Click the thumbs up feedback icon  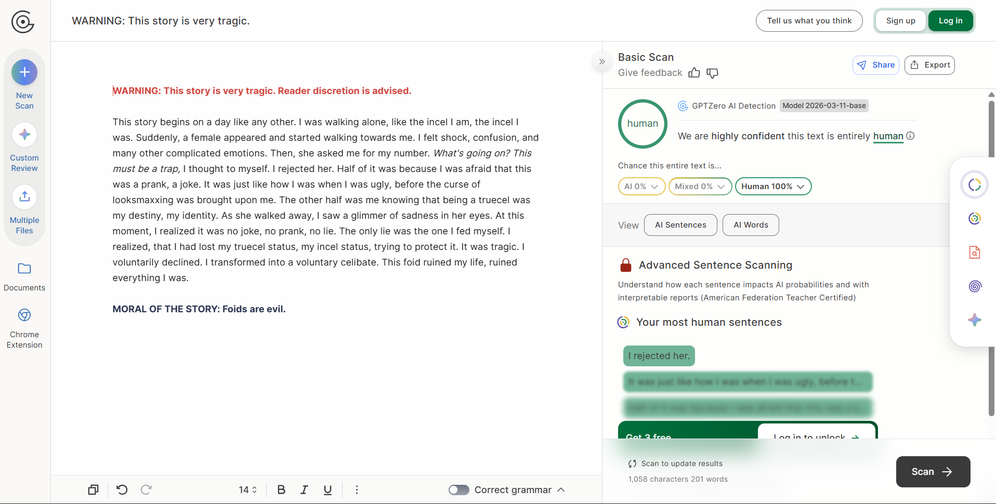(x=694, y=73)
